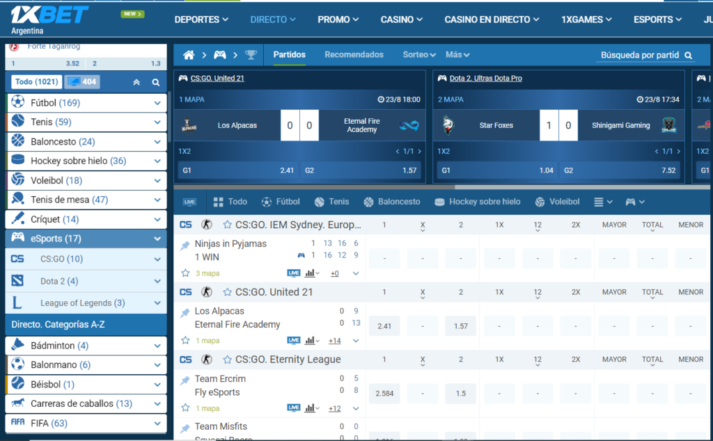The image size is (713, 441).
Task: Click odds 2.584 for Team Ercrim
Action: point(384,393)
